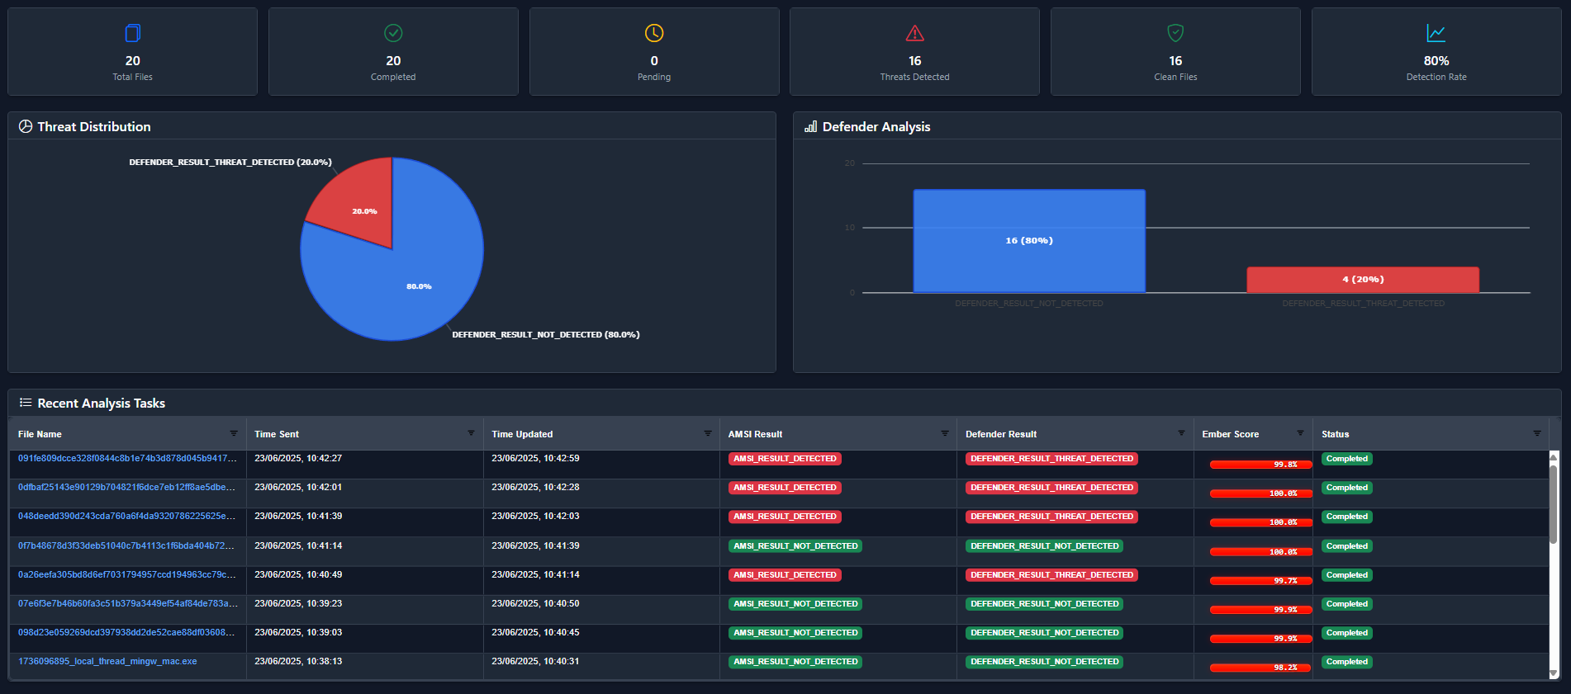
Task: Click Completed status badge in 098d23e0 row
Action: click(1346, 633)
